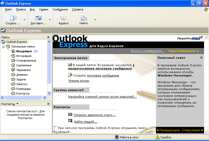The image size is (209, 141).
Task: Open the Файл menu
Action: (x=8, y=9)
